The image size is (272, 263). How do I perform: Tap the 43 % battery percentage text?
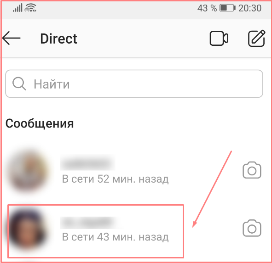tap(207, 8)
